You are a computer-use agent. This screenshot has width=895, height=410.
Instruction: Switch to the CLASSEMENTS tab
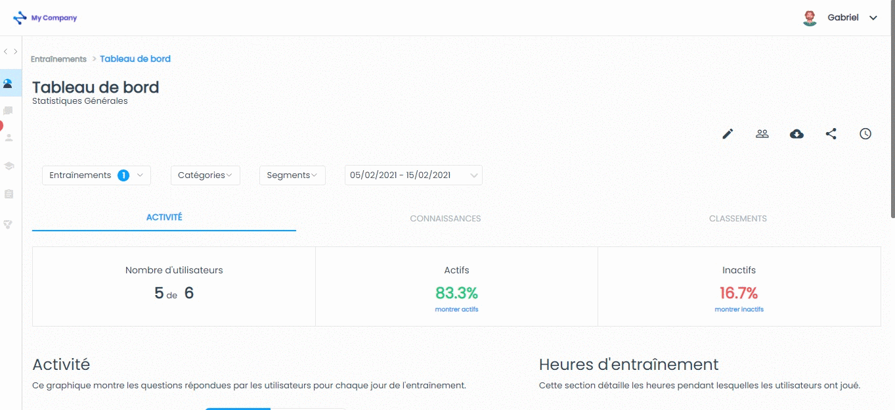[737, 219]
